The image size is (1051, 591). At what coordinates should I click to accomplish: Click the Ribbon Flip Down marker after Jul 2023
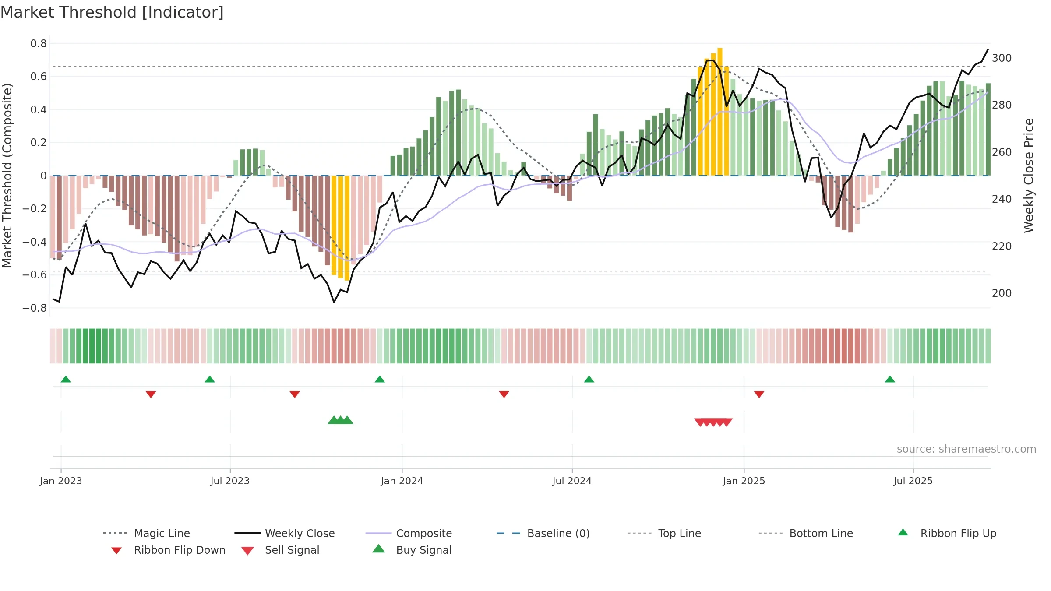click(295, 394)
